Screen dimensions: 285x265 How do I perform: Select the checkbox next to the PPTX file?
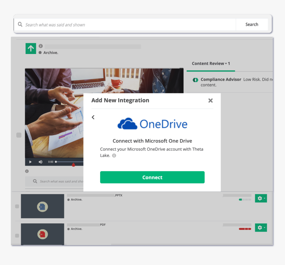[17, 206]
